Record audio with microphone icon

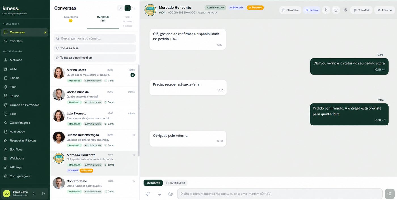159,194
